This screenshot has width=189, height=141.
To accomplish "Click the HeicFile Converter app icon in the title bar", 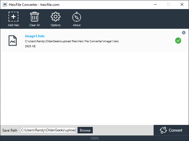I will pyautogui.click(x=5, y=5).
